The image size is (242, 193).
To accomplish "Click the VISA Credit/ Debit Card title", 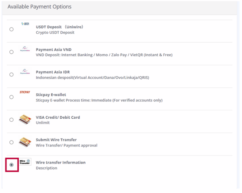I will coord(58,117).
